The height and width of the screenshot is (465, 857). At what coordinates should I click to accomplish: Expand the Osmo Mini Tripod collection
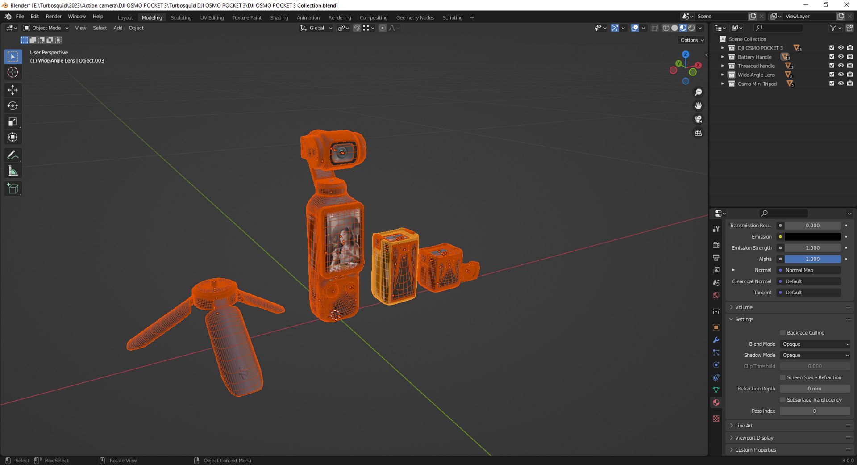point(723,84)
